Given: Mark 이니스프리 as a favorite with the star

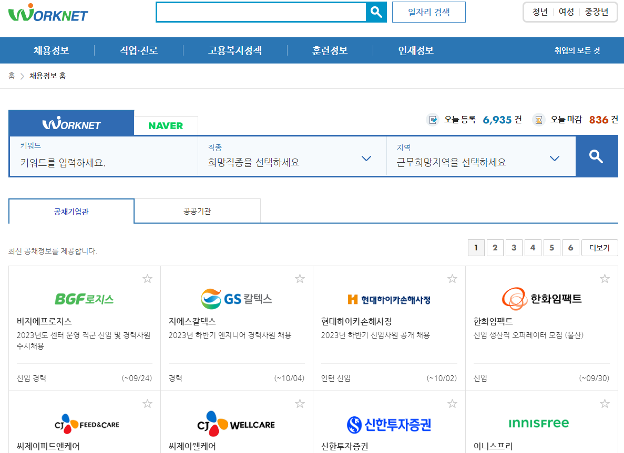Looking at the screenshot, I should 605,404.
